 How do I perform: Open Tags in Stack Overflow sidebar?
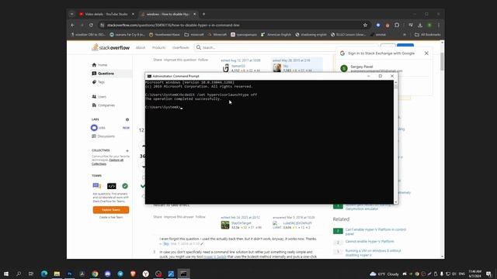click(99, 82)
